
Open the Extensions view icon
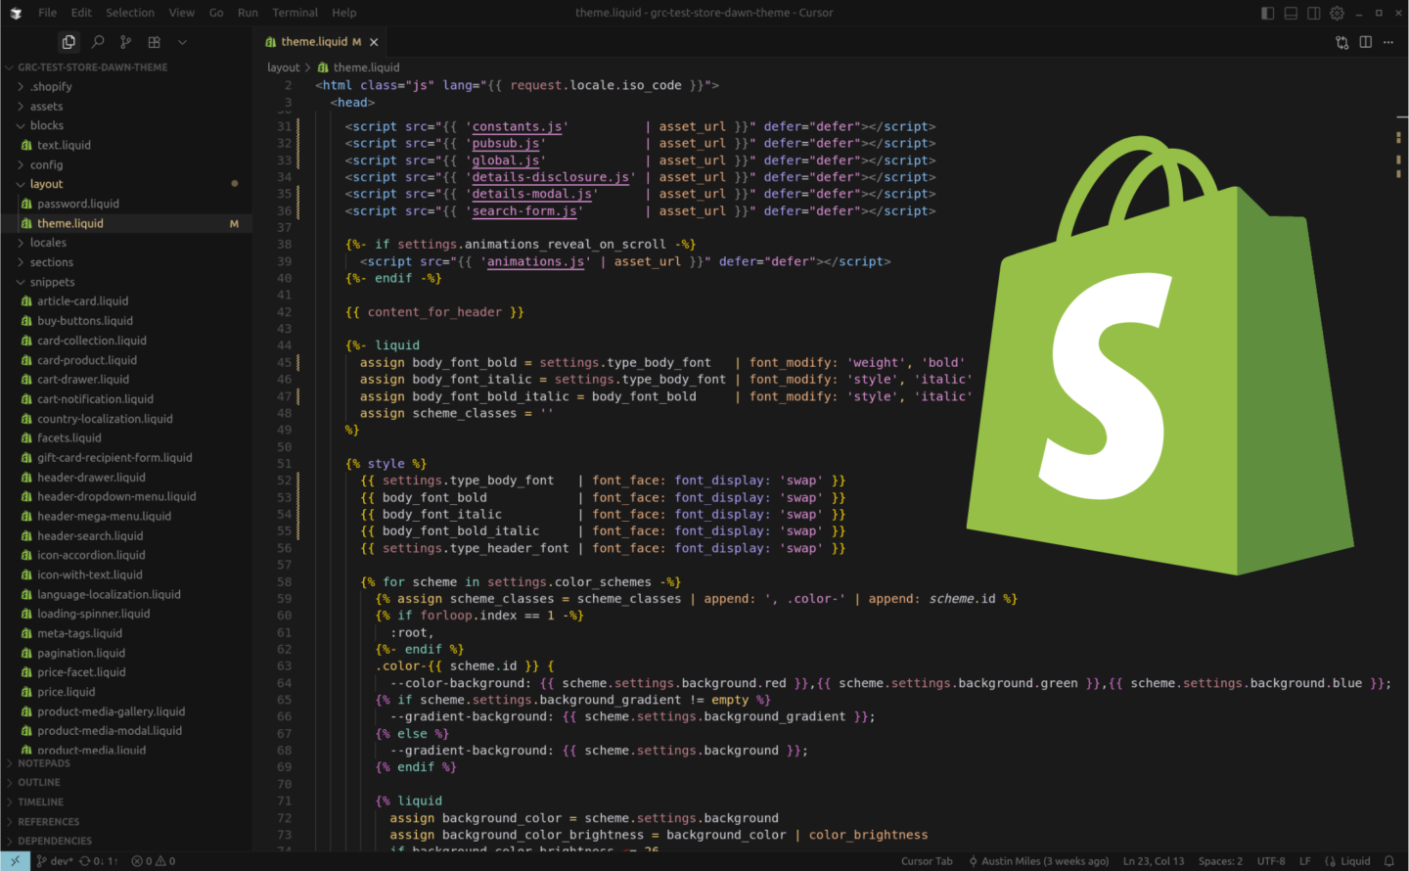tap(154, 42)
